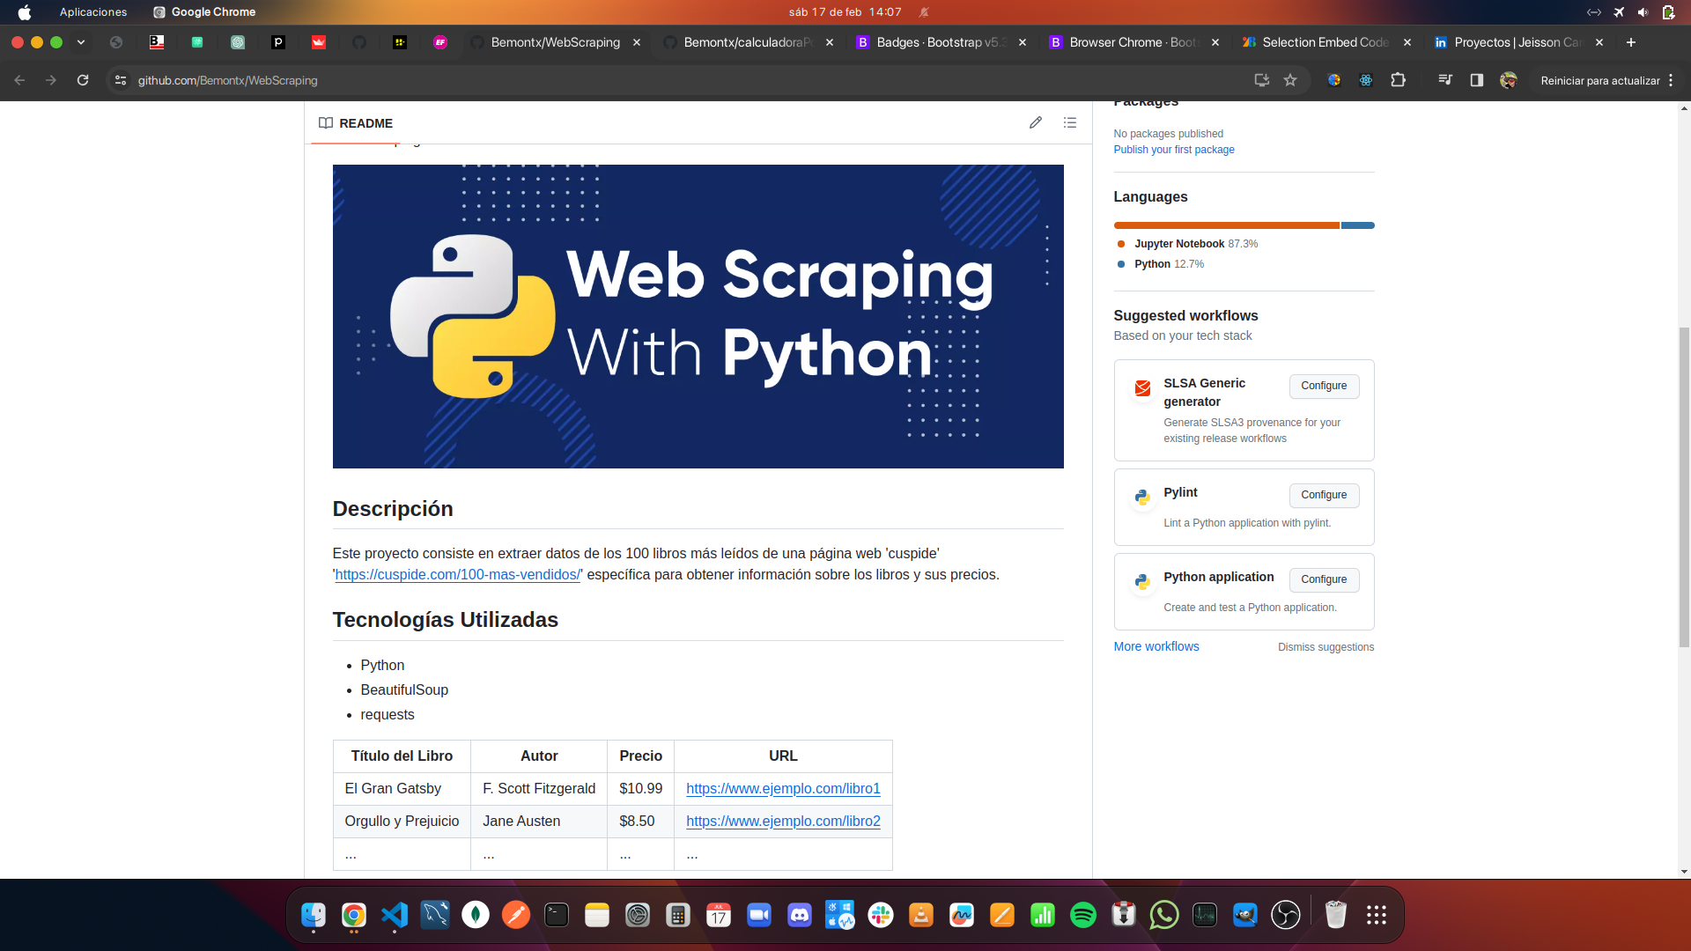Switch to the Selection Embed Code tab
This screenshot has width=1691, height=951.
[x=1325, y=42]
